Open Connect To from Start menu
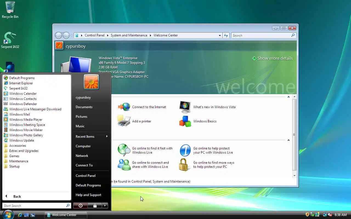This screenshot has height=219, width=351. tap(91, 165)
